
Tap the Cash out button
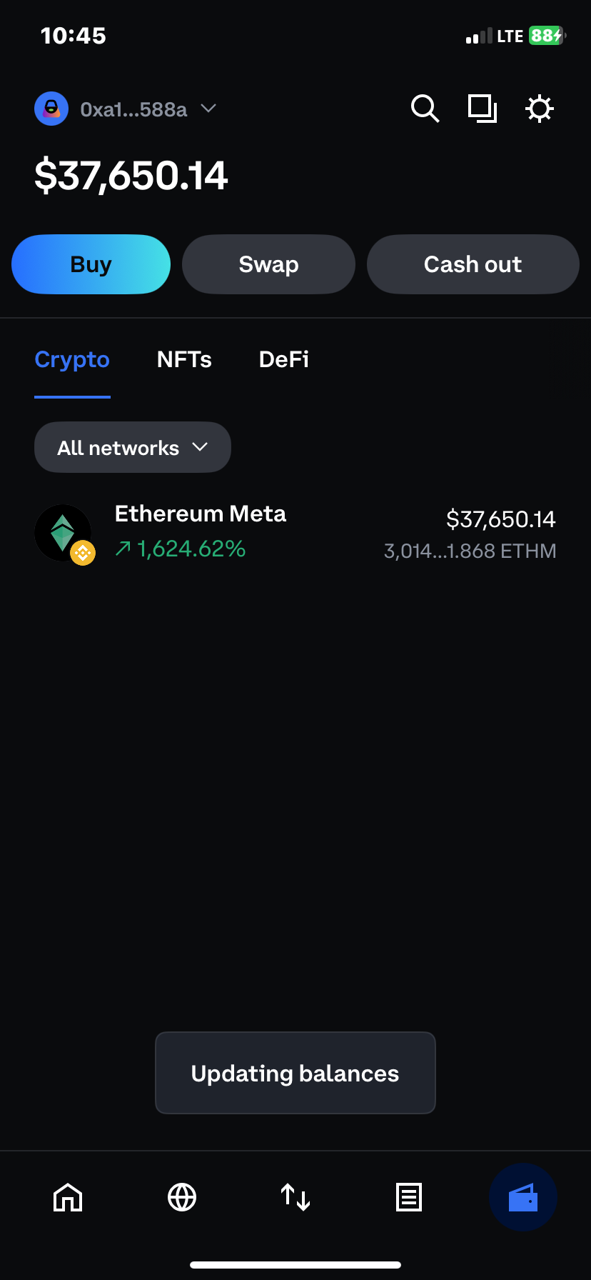tap(473, 264)
